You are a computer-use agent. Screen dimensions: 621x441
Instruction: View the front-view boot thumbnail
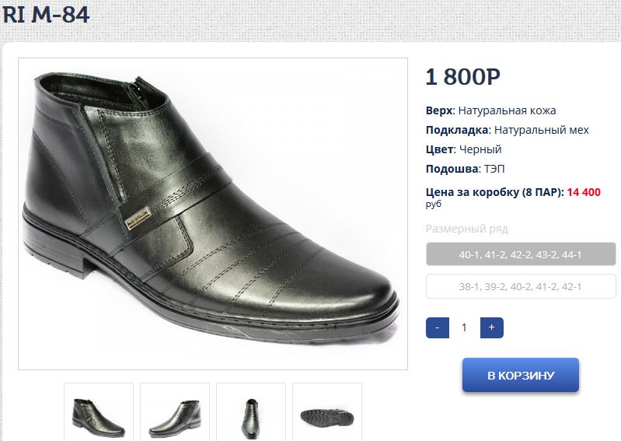(x=250, y=412)
